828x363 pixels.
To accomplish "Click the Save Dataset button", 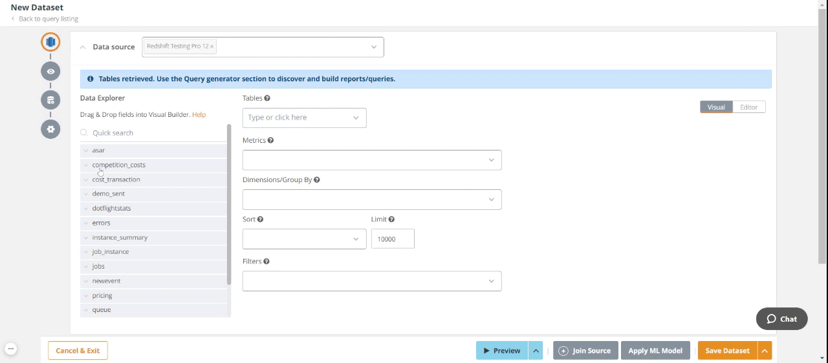I will pyautogui.click(x=727, y=351).
